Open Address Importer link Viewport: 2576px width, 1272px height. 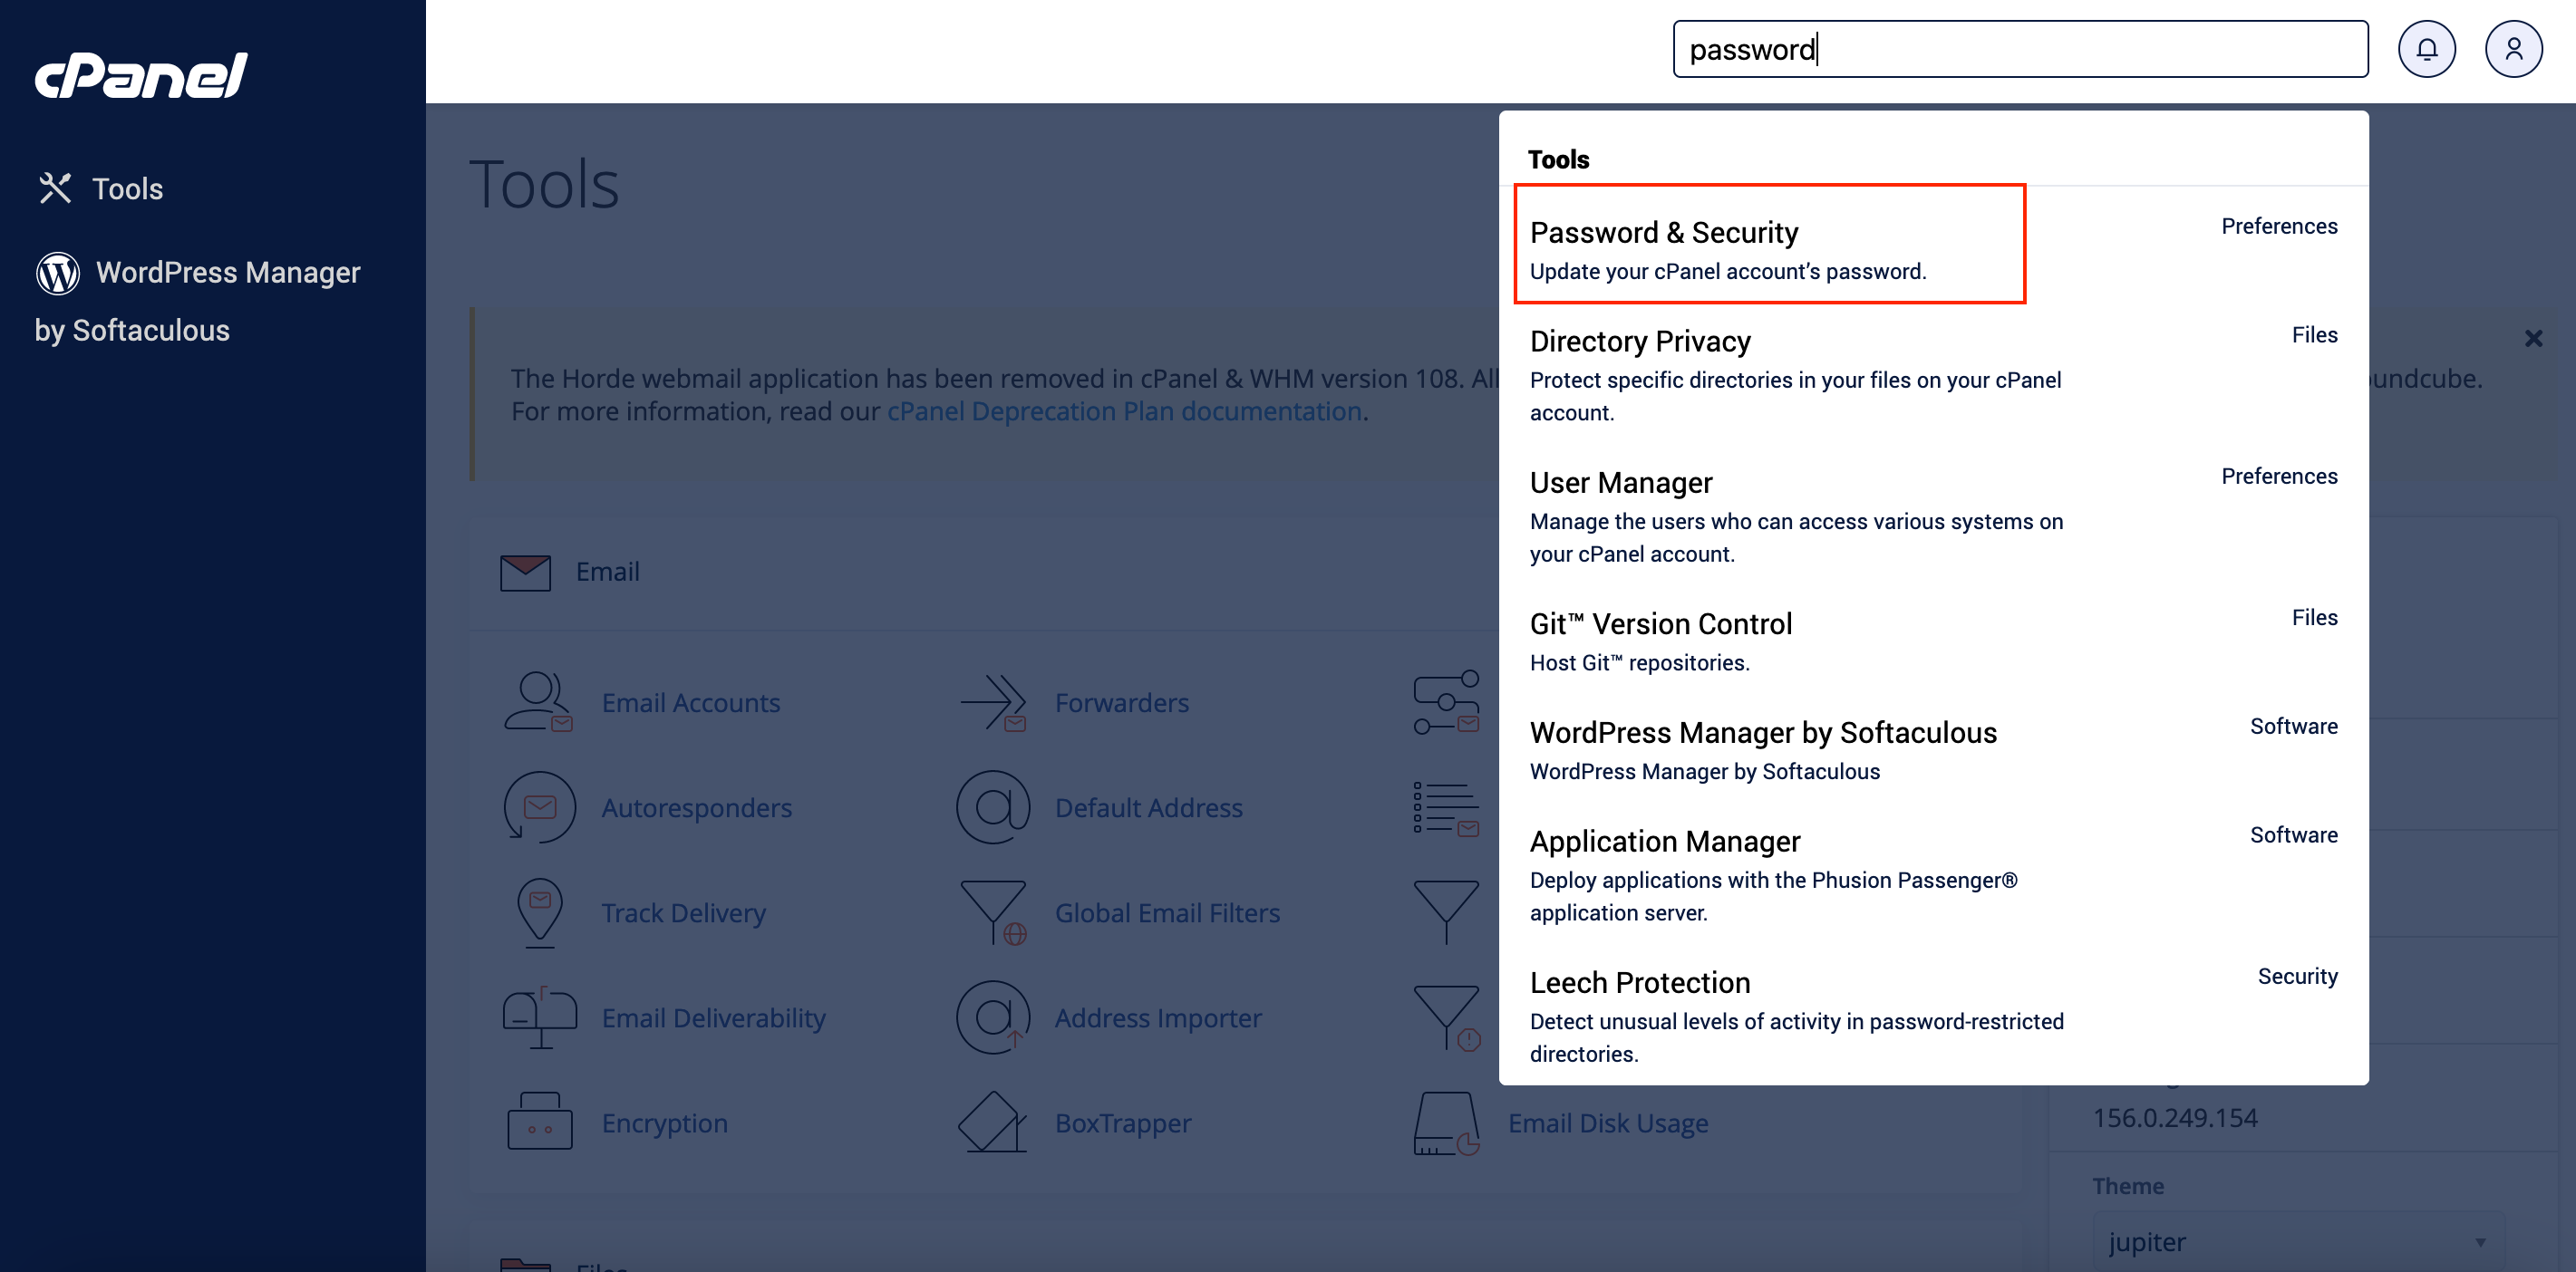[1158, 1017]
